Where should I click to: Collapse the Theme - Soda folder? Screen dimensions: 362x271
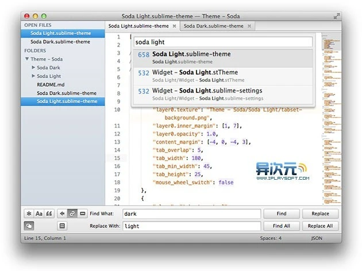[26, 59]
